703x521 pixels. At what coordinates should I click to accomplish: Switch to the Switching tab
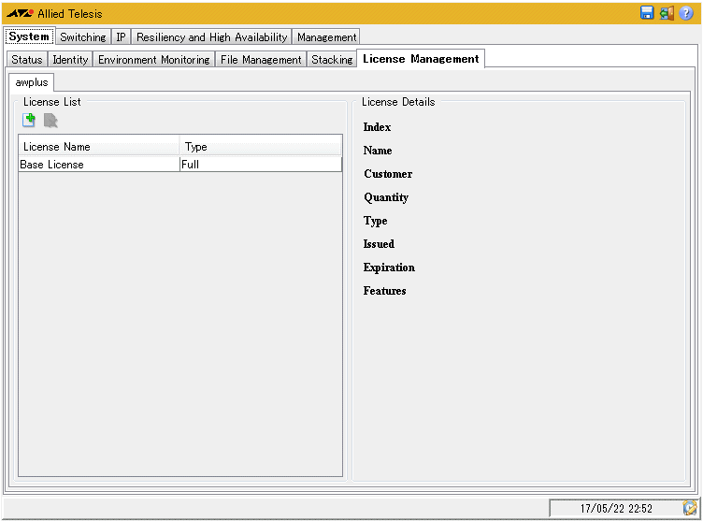(x=82, y=37)
